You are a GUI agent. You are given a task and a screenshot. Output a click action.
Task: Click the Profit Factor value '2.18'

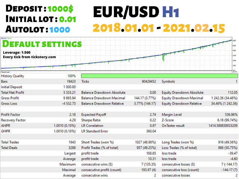(72, 114)
